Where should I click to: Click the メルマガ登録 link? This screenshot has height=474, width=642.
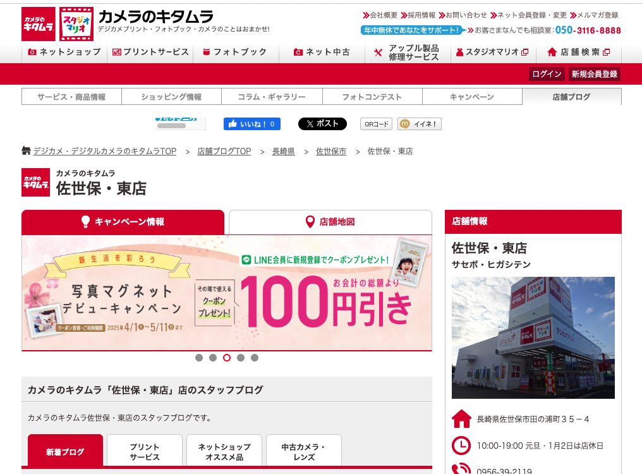(x=594, y=15)
